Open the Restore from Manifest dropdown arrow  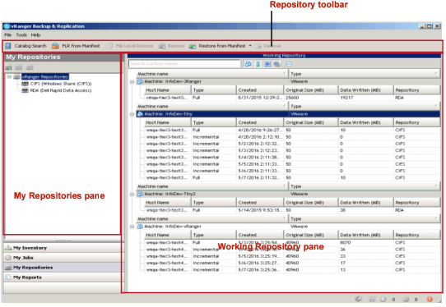pos(250,46)
